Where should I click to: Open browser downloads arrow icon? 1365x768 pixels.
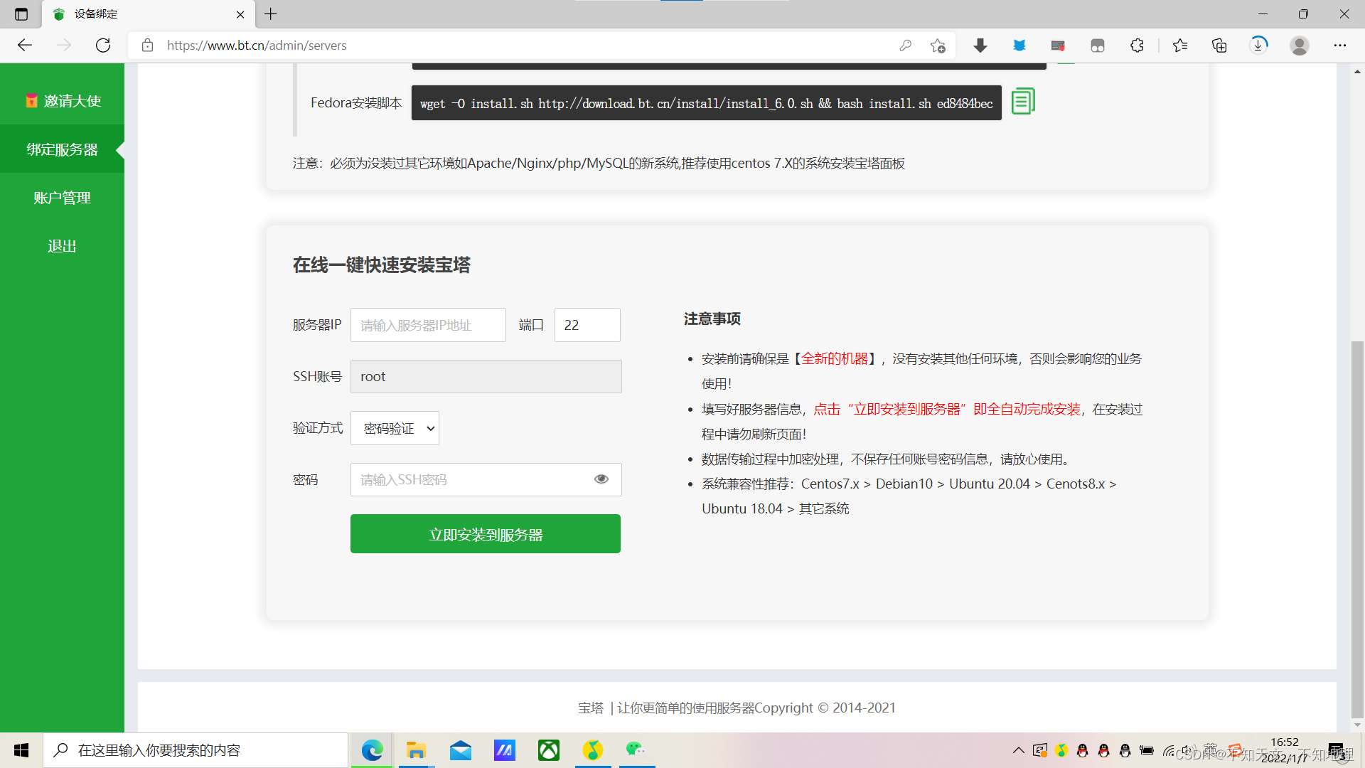pyautogui.click(x=1259, y=46)
